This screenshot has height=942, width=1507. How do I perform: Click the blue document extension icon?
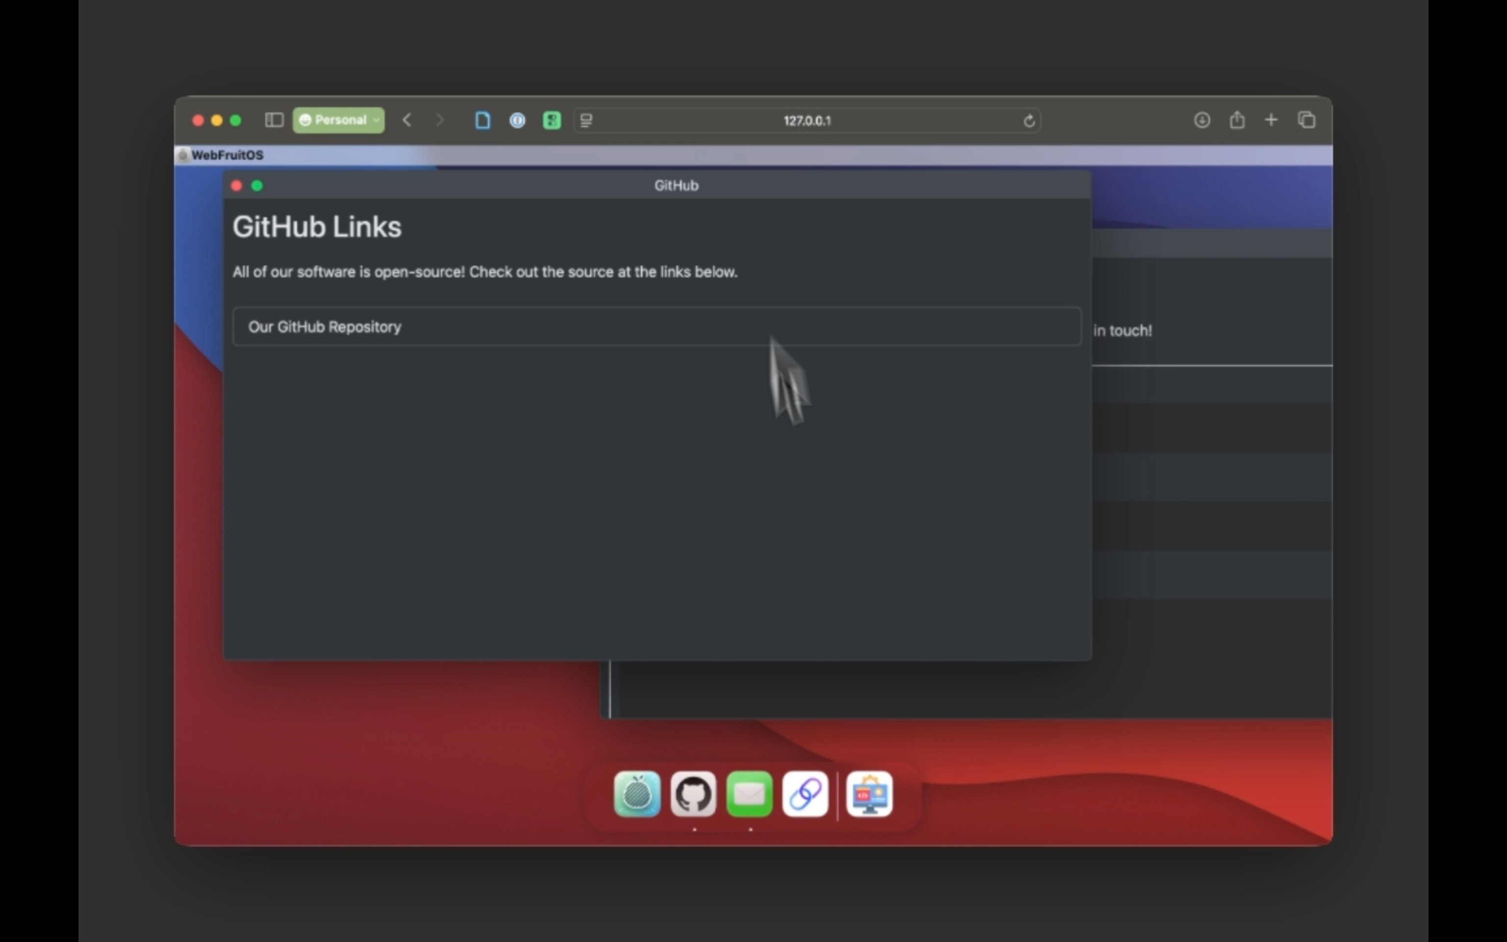click(483, 120)
